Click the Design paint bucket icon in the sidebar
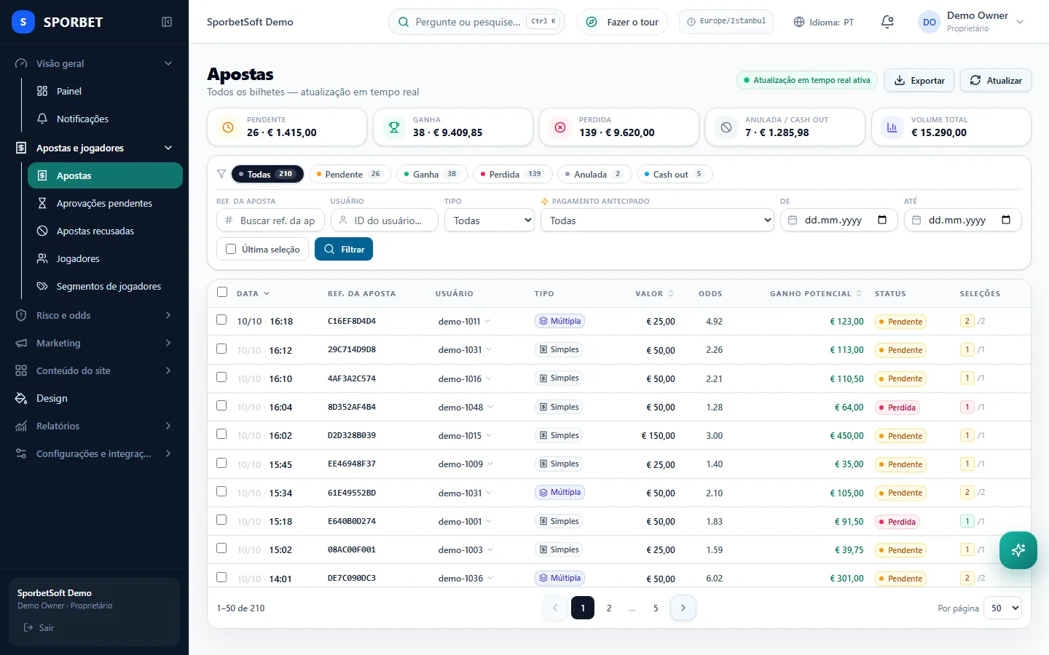 pyautogui.click(x=21, y=398)
